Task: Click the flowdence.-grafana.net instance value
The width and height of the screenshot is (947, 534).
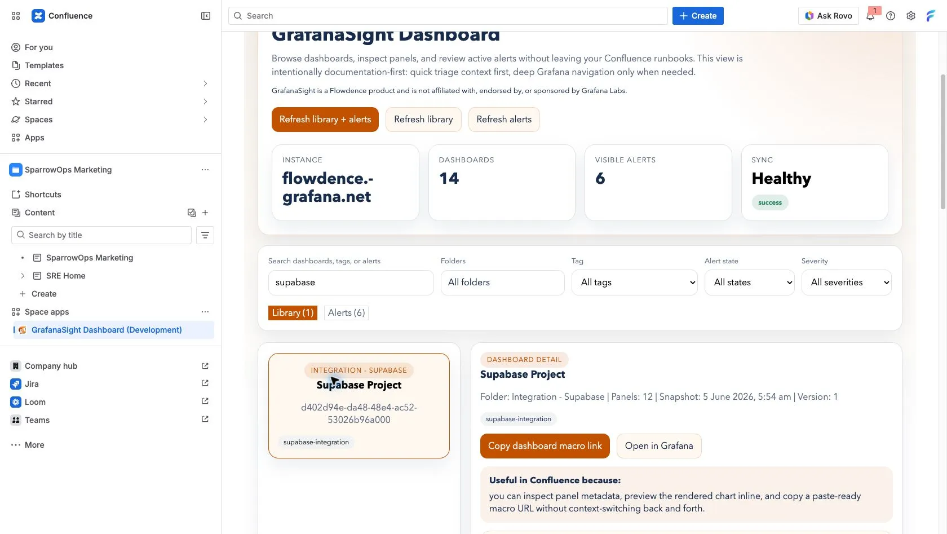Action: point(328,187)
